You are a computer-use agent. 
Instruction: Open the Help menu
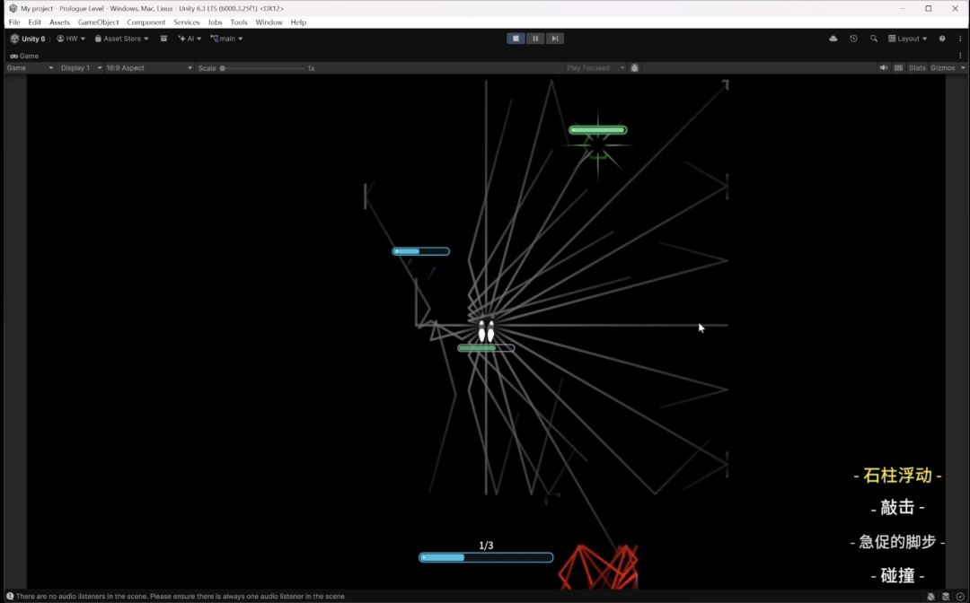click(x=298, y=22)
